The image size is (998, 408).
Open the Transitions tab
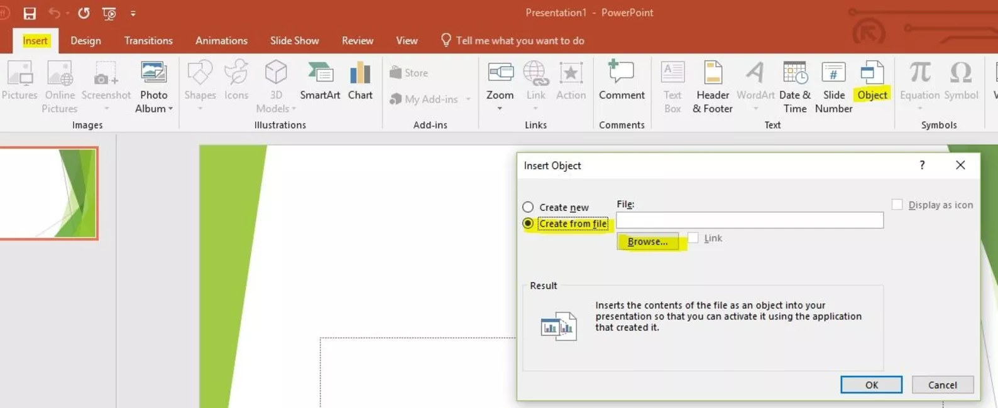[148, 41]
